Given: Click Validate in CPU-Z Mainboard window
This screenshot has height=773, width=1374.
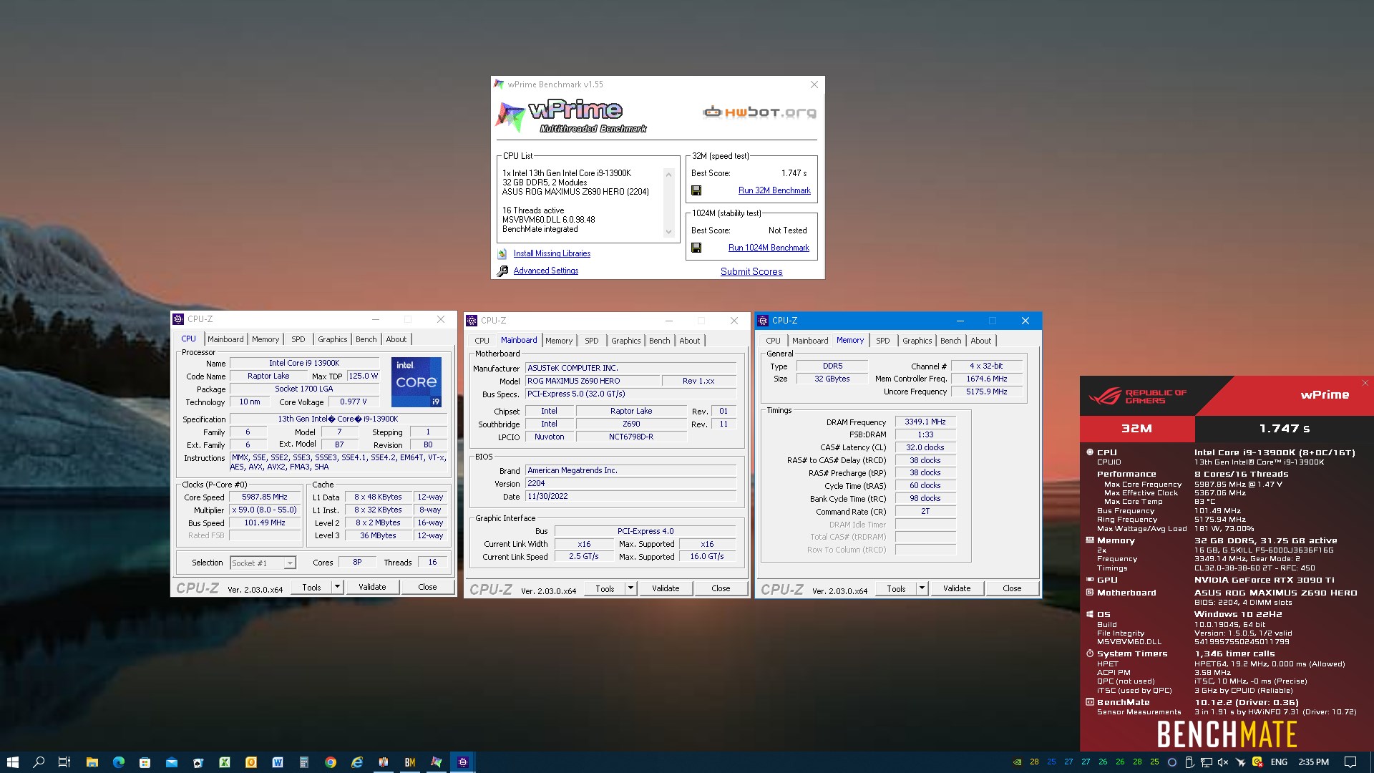Looking at the screenshot, I should click(666, 588).
